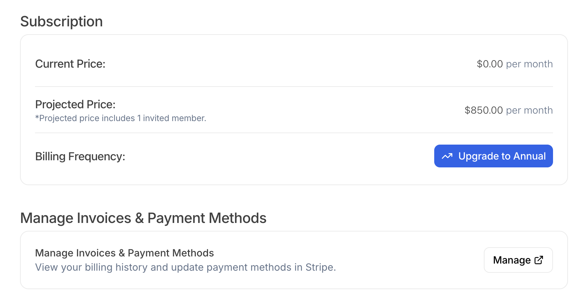Click the Manage Invoices & Payment Methods heading
The image size is (578, 307).
tap(143, 218)
